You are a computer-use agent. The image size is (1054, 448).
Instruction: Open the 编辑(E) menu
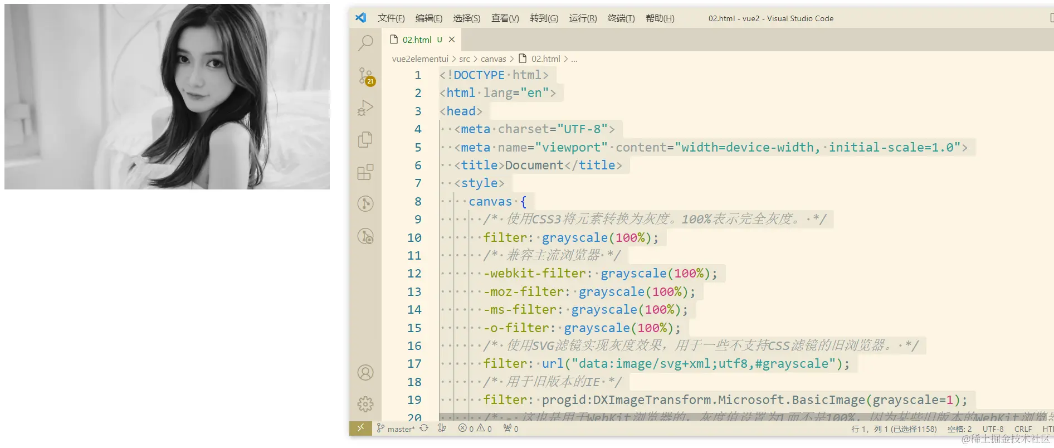pos(429,18)
